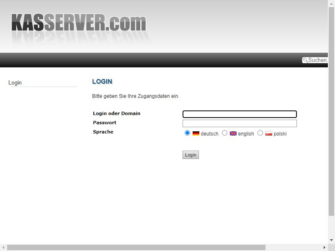Click the Polish flag icon

(x=269, y=133)
